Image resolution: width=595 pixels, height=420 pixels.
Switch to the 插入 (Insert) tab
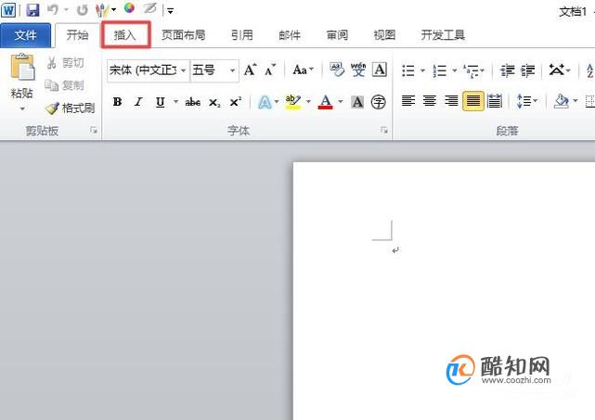[x=125, y=35]
